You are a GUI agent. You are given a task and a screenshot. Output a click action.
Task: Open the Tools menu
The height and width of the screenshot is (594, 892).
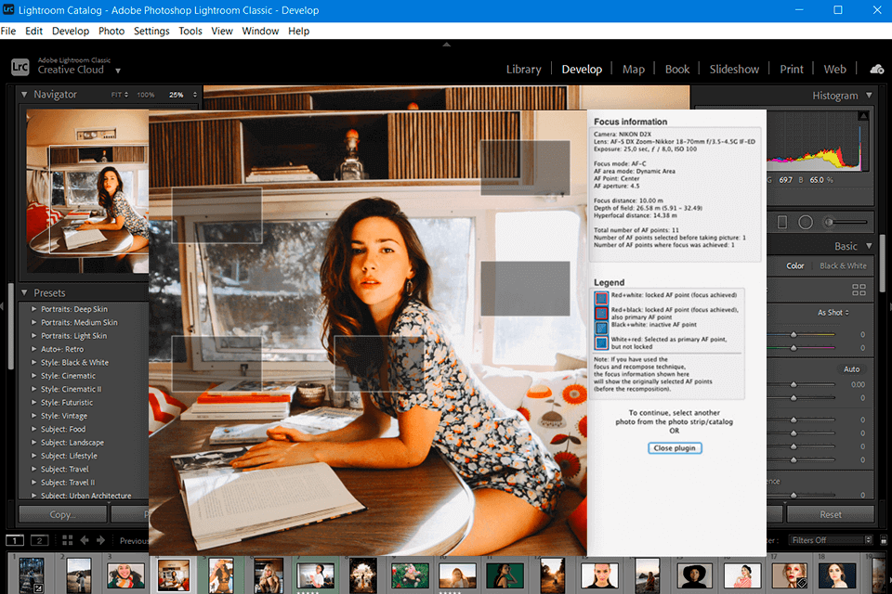(190, 31)
